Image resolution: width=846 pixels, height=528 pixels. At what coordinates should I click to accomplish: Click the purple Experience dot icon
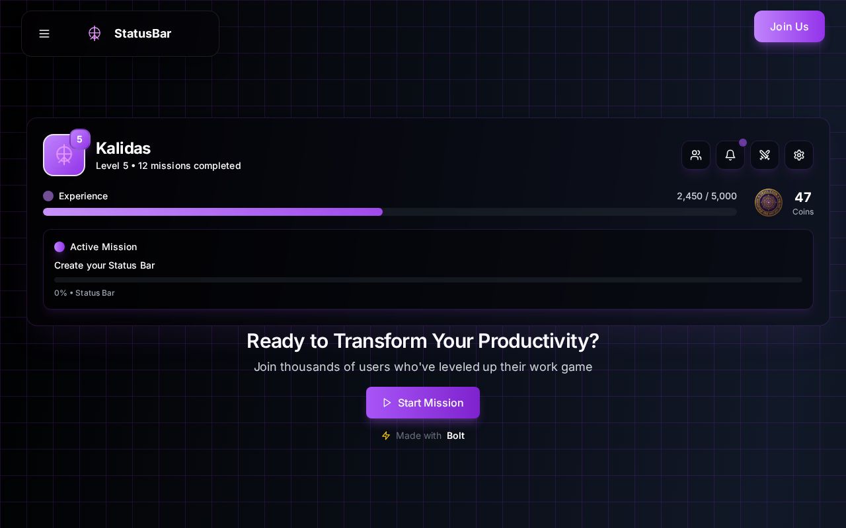48,196
